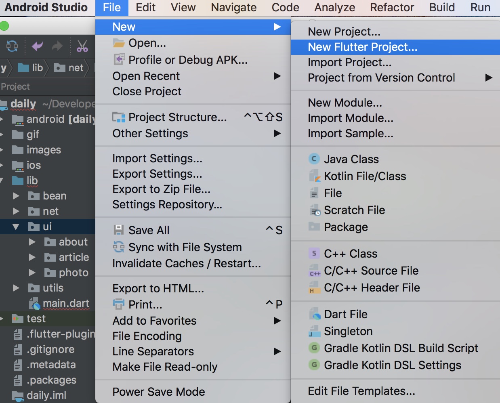The height and width of the screenshot is (403, 500).
Task: Click the .gitignore file icon
Action: pos(18,349)
